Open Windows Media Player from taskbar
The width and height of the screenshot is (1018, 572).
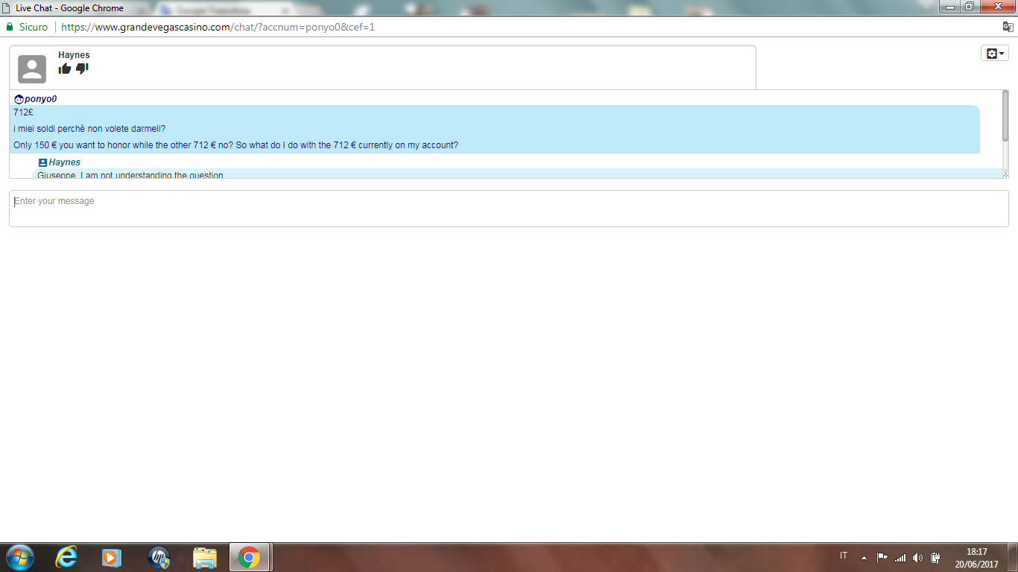112,557
